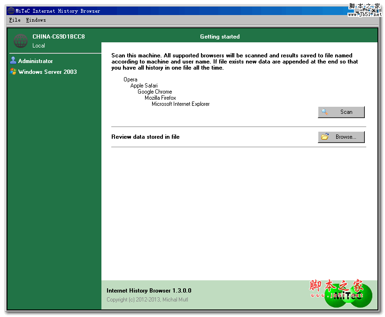Click the Mozilla Firefox browser entry
The width and height of the screenshot is (385, 317).
click(160, 98)
